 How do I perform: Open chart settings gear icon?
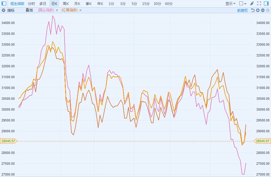(268, 10)
